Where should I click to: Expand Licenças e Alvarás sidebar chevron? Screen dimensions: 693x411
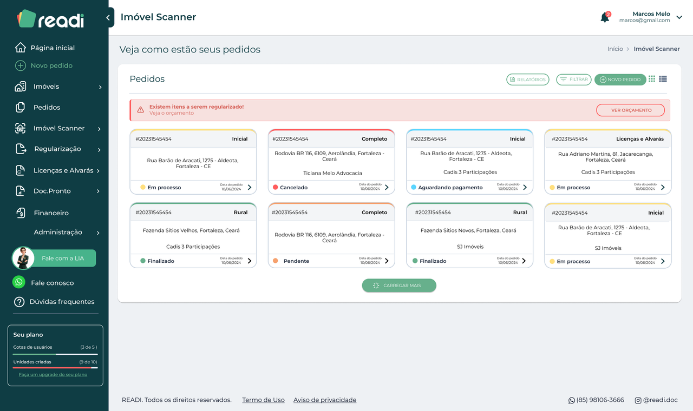tap(99, 171)
